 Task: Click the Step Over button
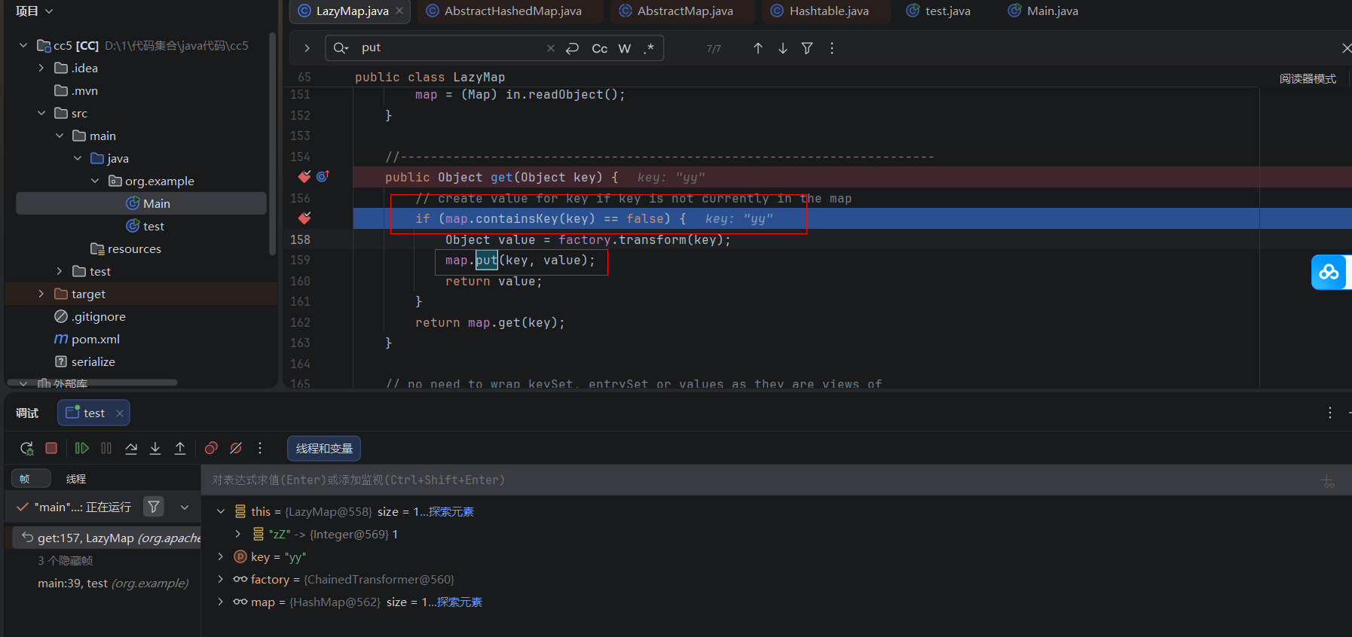(131, 448)
